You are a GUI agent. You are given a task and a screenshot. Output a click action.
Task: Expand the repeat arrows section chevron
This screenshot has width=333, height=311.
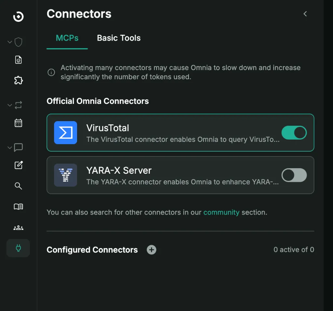(x=9, y=105)
